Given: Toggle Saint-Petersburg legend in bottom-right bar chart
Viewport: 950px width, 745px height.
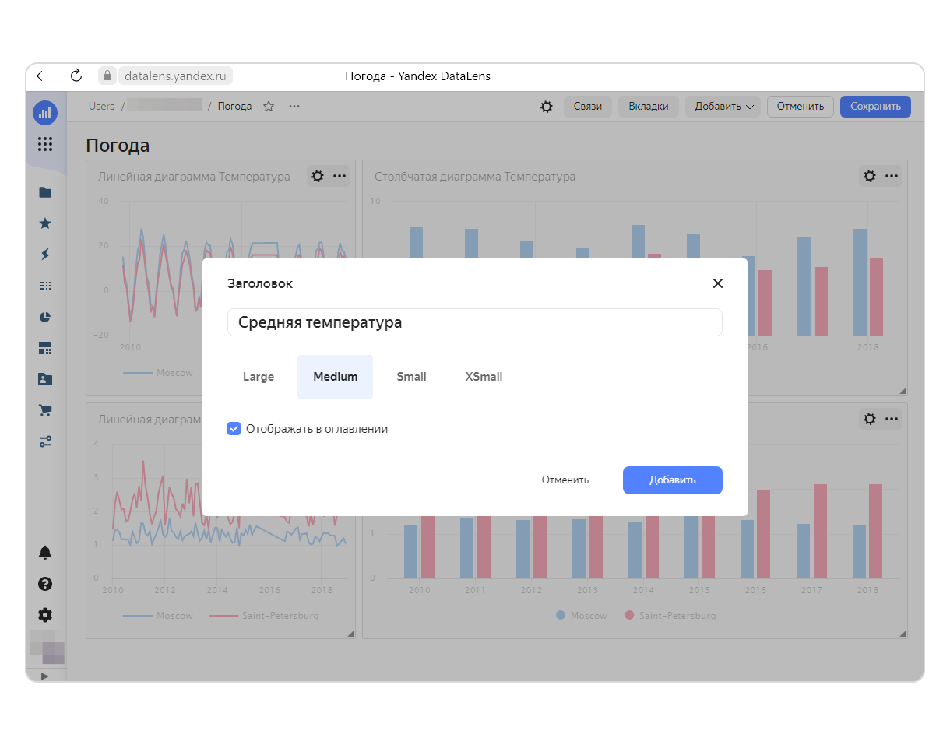Looking at the screenshot, I should [x=670, y=616].
